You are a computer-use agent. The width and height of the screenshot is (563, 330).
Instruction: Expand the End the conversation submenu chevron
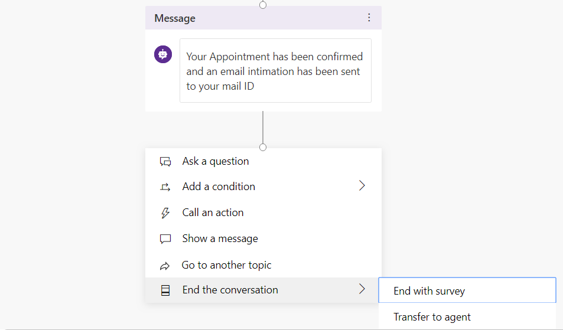[362, 289]
